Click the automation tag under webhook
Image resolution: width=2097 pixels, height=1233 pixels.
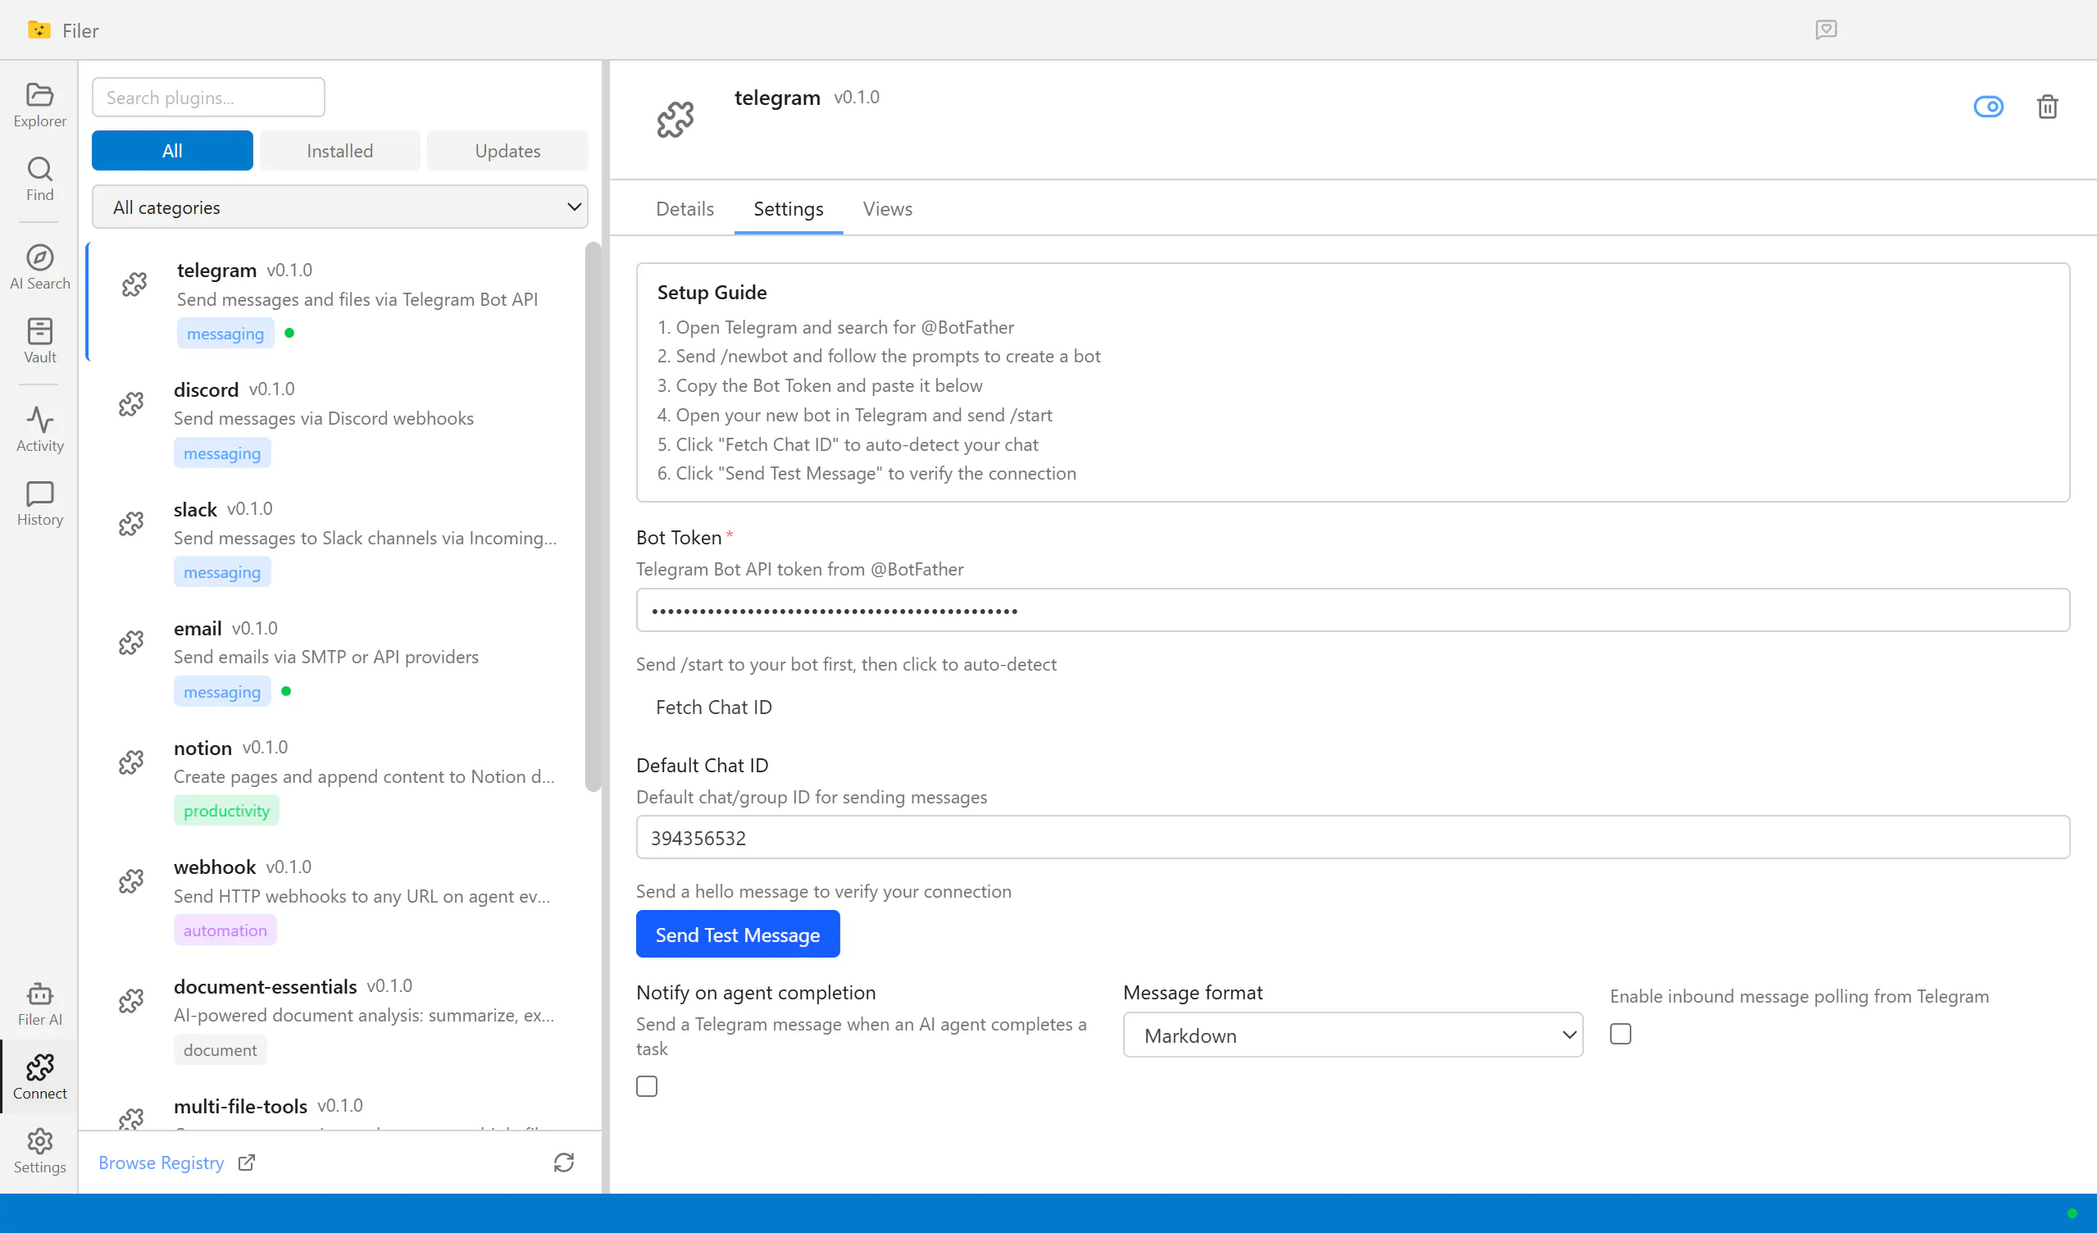[x=225, y=930]
